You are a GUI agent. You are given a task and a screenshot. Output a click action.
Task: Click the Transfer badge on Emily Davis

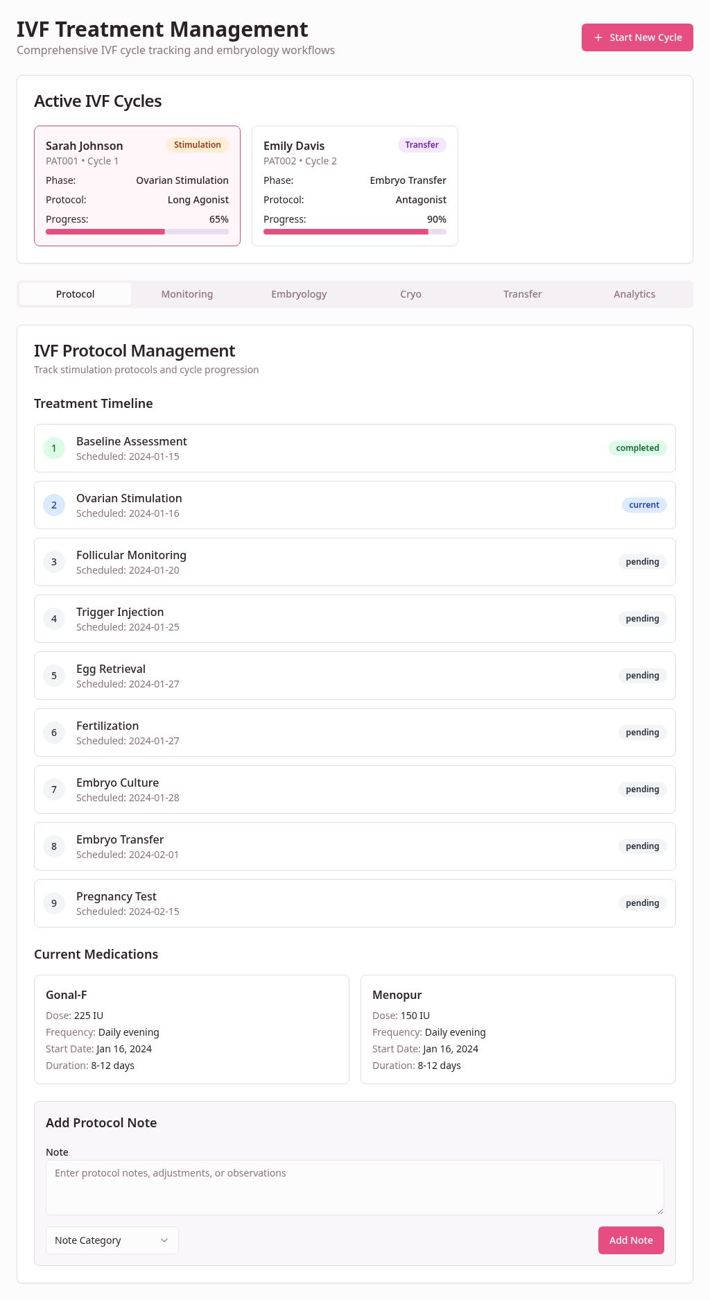[x=422, y=145]
